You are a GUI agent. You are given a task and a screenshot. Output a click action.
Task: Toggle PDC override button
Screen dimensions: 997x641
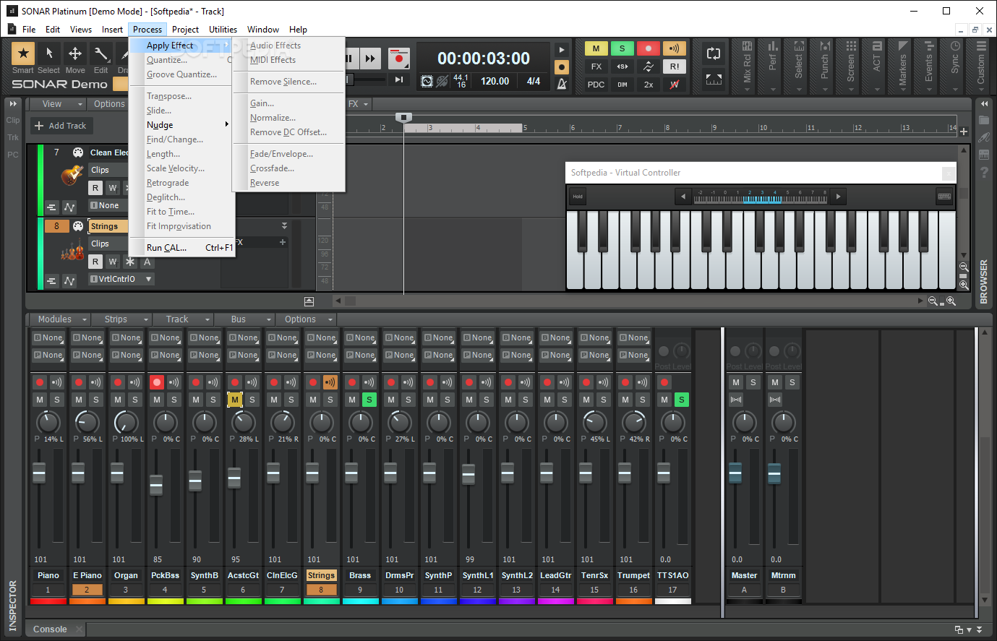596,85
